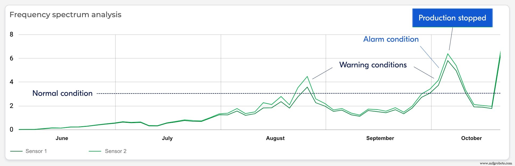The image size is (515, 166).
Task: Click the Warning conditions annotation text
Action: click(x=373, y=65)
